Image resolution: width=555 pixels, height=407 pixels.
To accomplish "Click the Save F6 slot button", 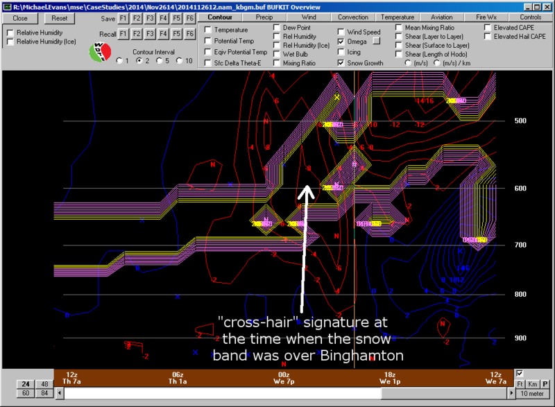I will (190, 19).
